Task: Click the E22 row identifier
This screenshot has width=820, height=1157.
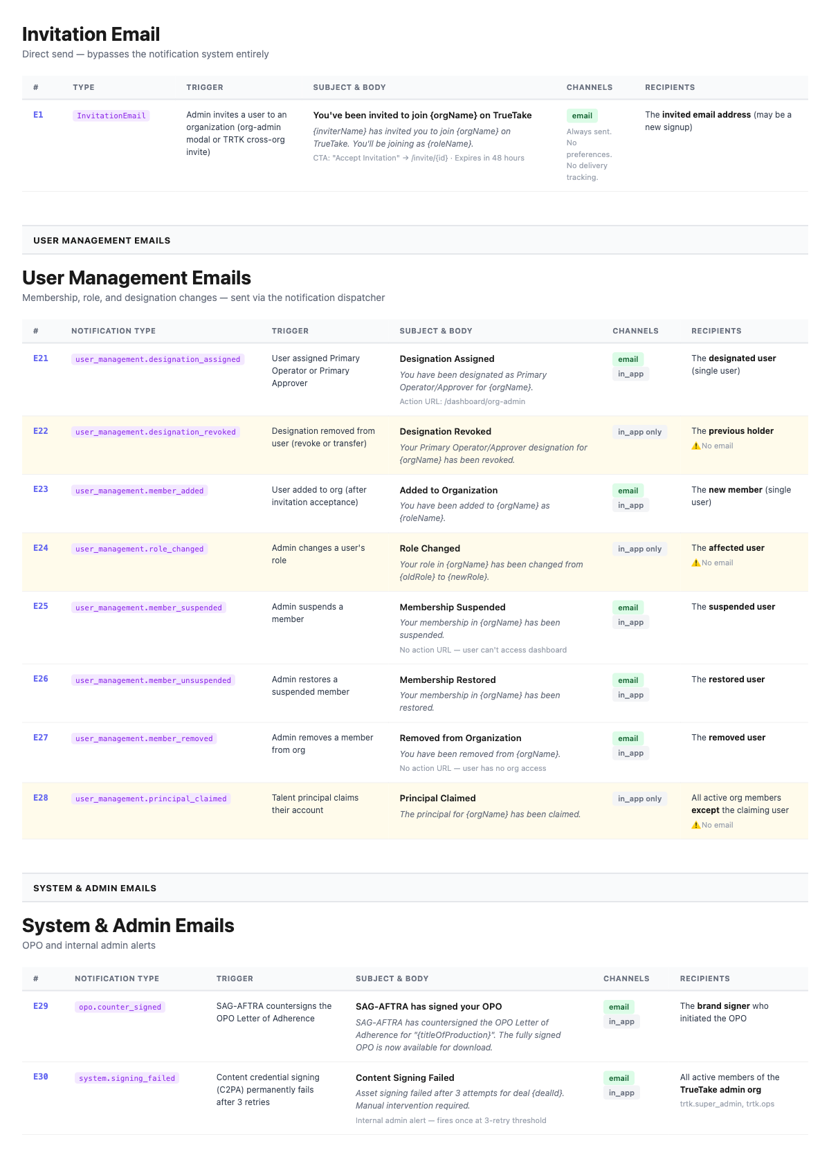Action: [41, 431]
